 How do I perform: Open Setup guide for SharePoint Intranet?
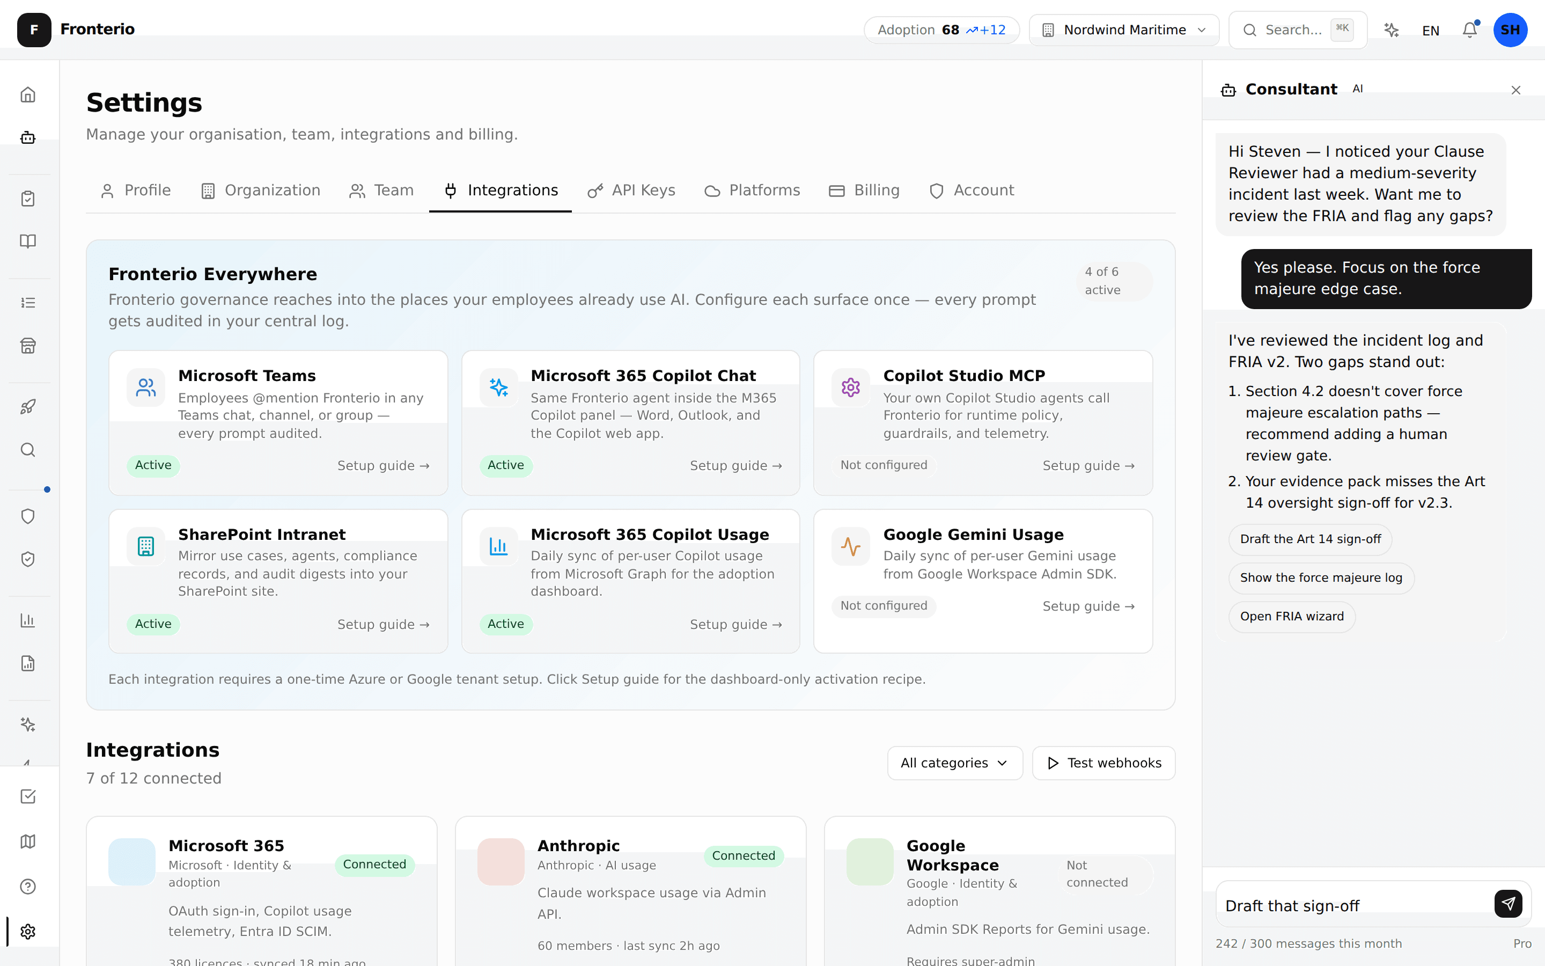coord(383,624)
